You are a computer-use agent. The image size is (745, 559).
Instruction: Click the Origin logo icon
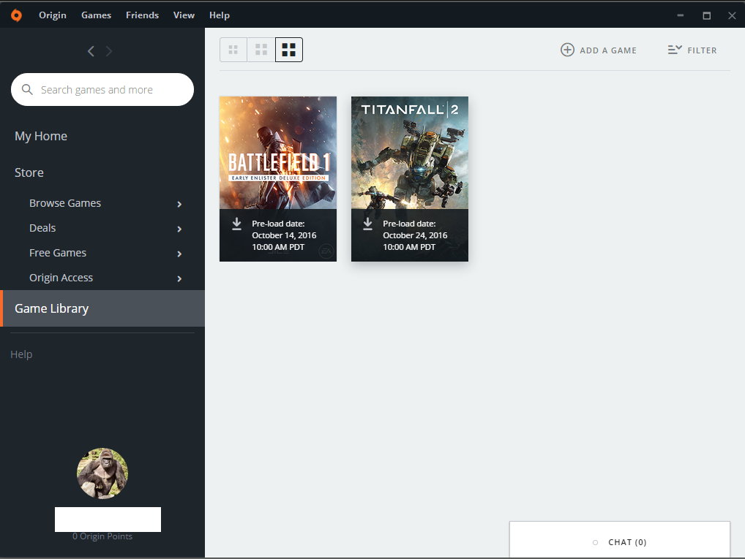tap(16, 15)
